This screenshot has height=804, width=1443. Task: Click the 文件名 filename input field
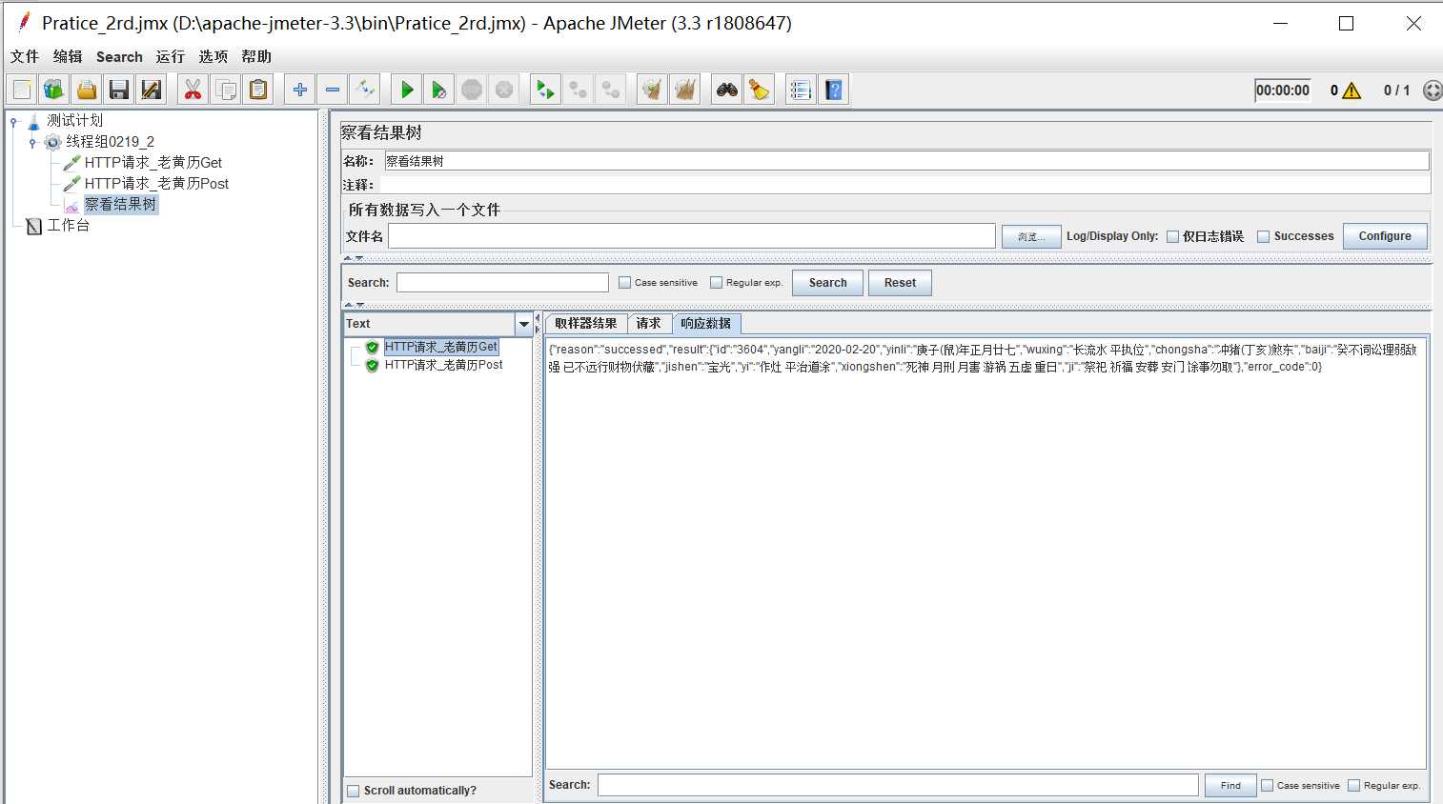point(692,236)
